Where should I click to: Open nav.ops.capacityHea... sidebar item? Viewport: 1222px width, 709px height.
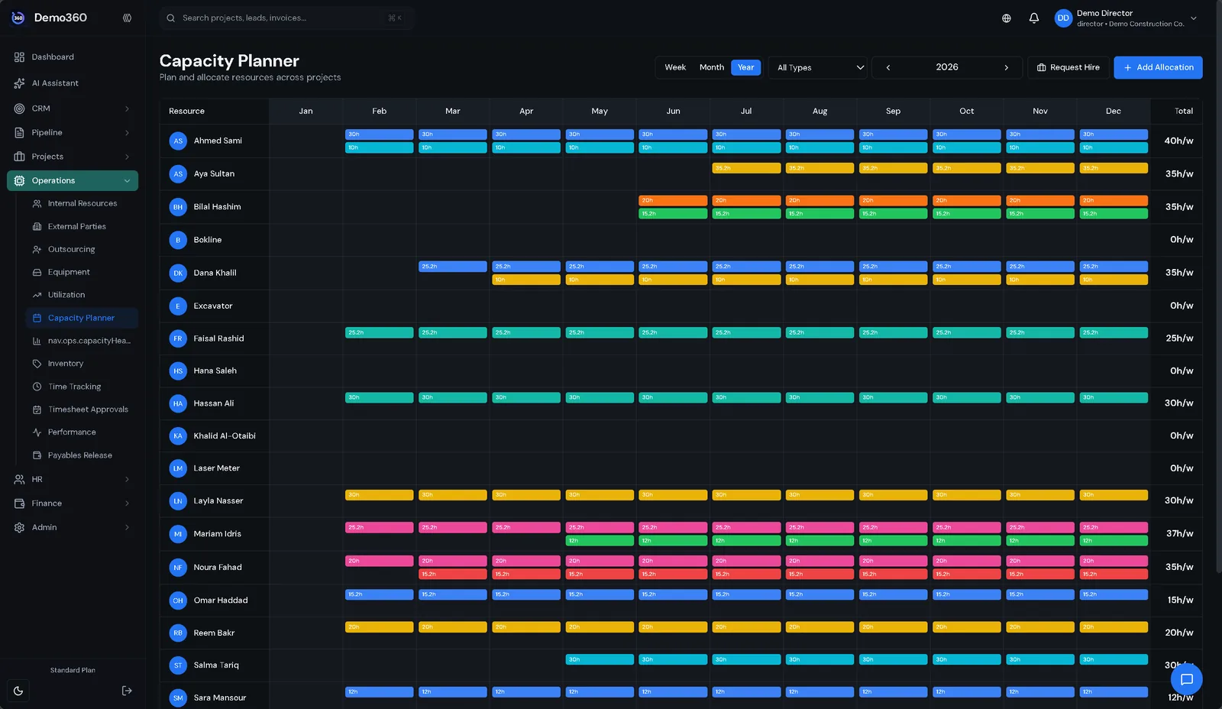[82, 341]
